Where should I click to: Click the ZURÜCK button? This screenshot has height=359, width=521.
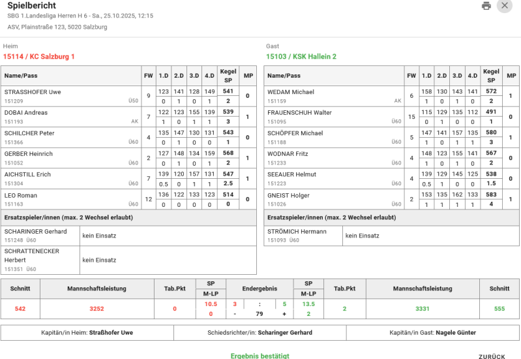pos(492,356)
